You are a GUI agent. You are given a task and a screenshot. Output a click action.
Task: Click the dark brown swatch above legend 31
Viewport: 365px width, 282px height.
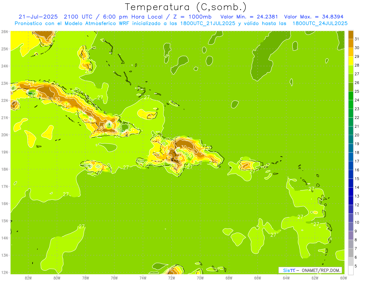pos(351,34)
